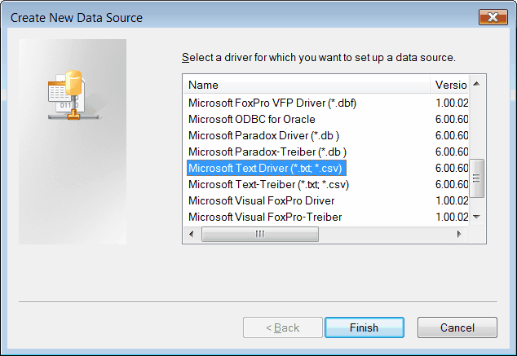Select Microsoft Visual FoxPro Driver
Viewport: 517px width, 356px height.
(262, 200)
